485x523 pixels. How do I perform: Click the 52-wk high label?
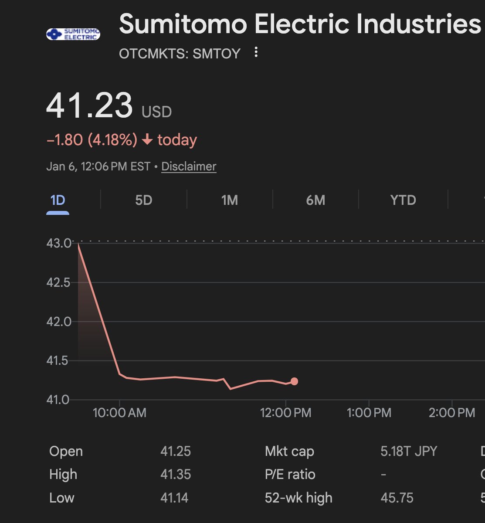[x=298, y=498]
